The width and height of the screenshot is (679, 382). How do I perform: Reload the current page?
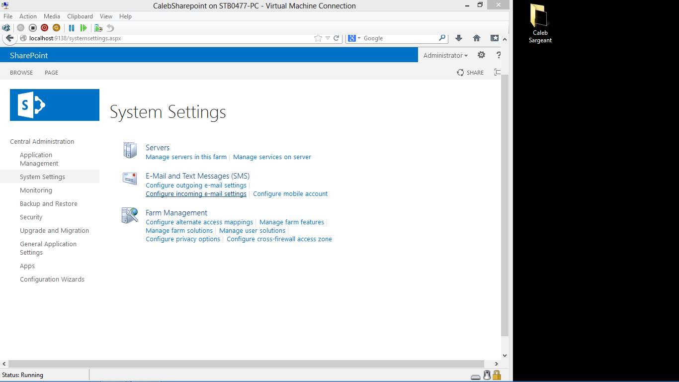coord(337,38)
